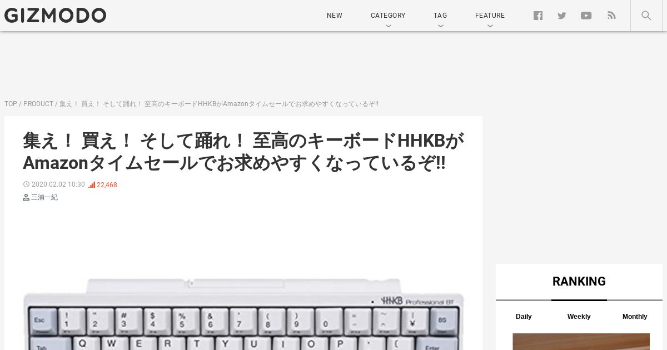Screen dimensions: 667x350
Task: Switch ranking to the Daily tab
Action: [524, 317]
